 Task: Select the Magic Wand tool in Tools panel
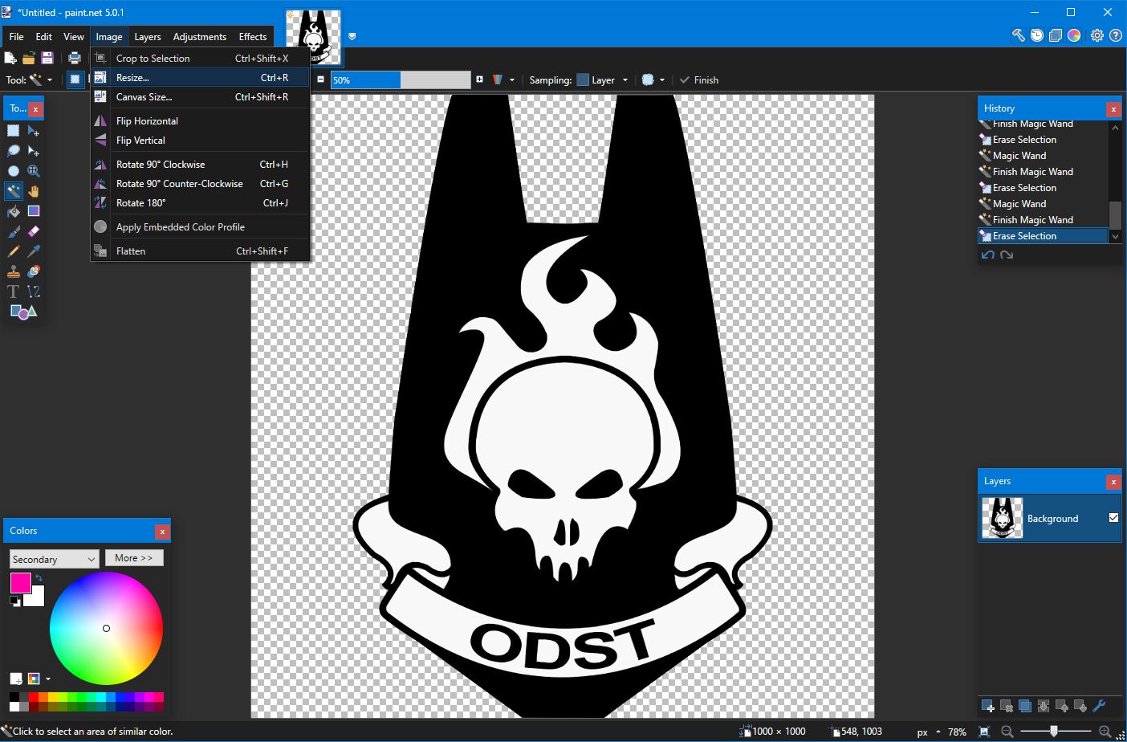coord(14,191)
